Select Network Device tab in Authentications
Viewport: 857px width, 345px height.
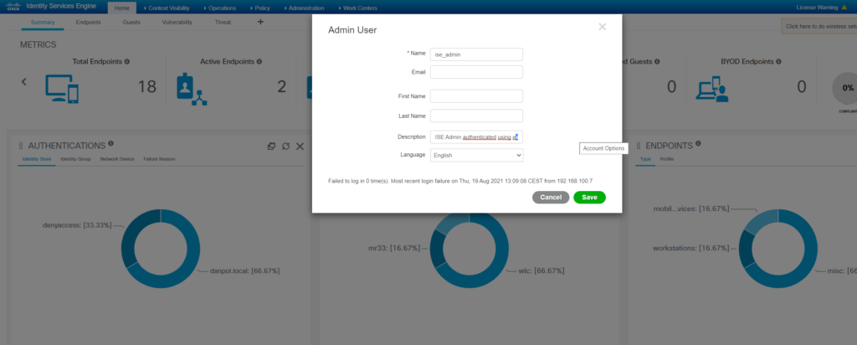click(117, 159)
